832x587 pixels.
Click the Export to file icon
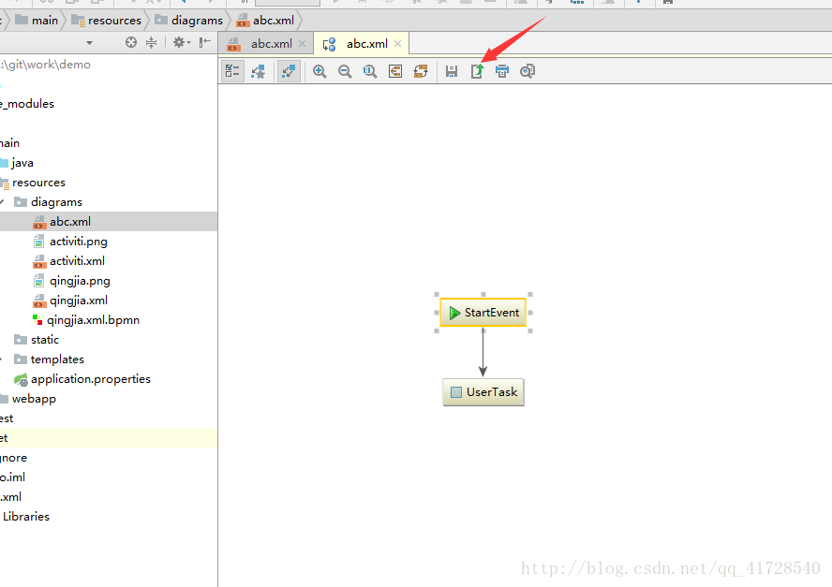tap(477, 71)
